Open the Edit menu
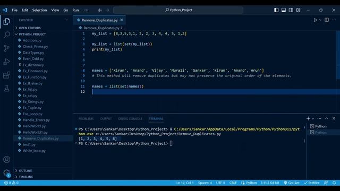Image resolution: width=340 pixels, height=191 pixels. point(25,10)
